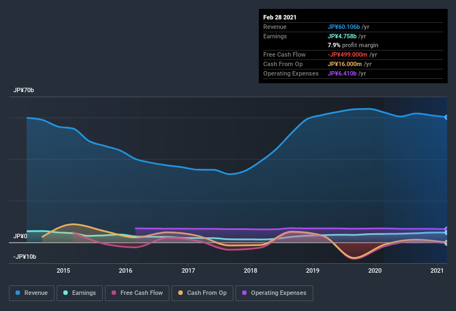
Task: Click the JP¥70b y-axis label
Action: click(x=23, y=90)
